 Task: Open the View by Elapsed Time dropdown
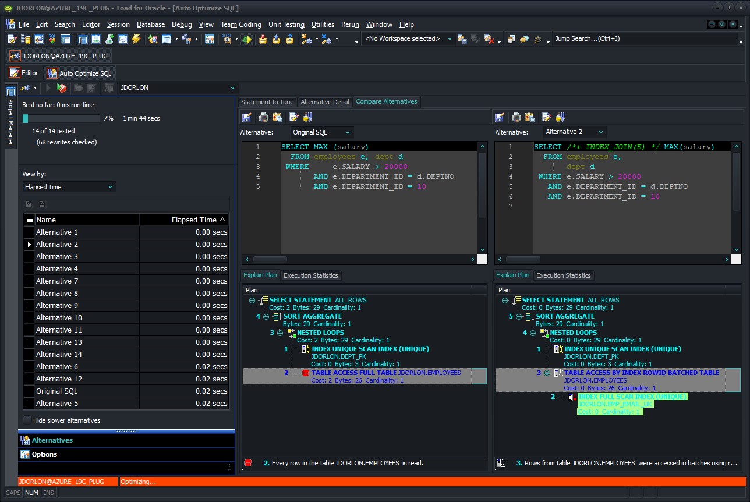[x=68, y=186]
